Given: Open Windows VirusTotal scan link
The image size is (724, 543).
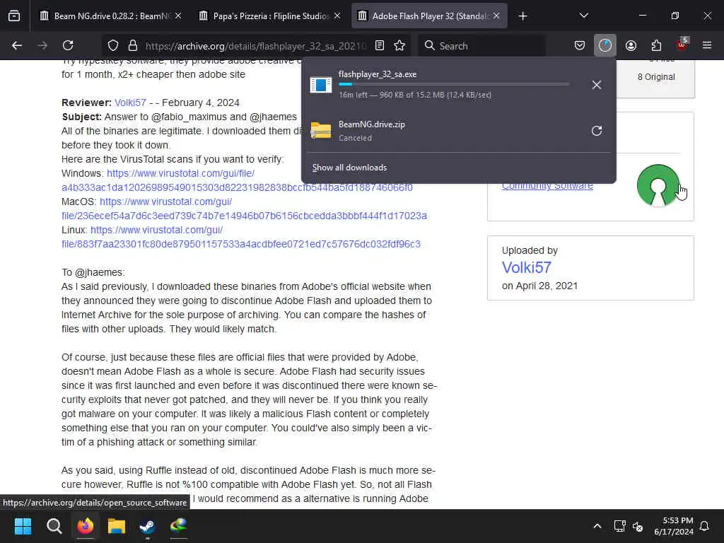Looking at the screenshot, I should click(237, 180).
